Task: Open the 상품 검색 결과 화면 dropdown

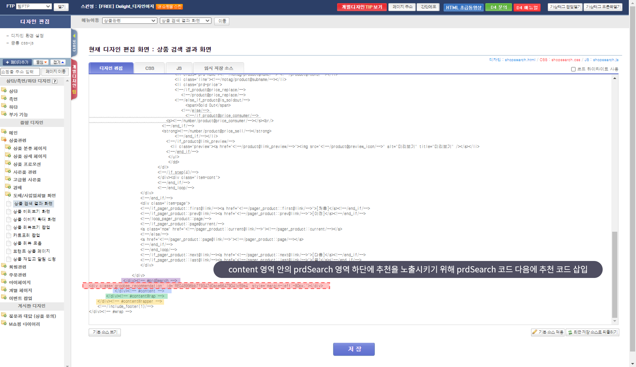Action: click(x=185, y=21)
